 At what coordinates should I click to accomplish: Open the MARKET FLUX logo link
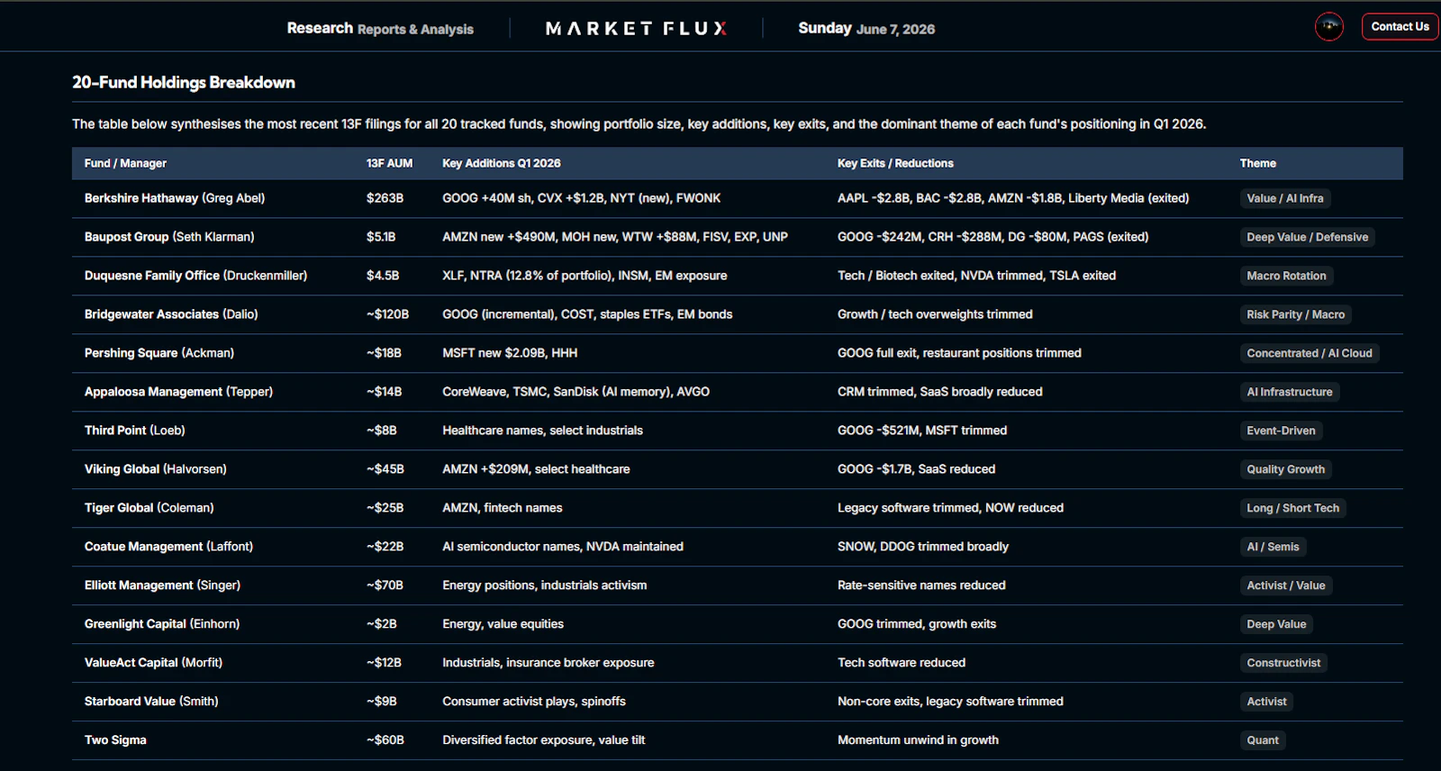pos(637,29)
